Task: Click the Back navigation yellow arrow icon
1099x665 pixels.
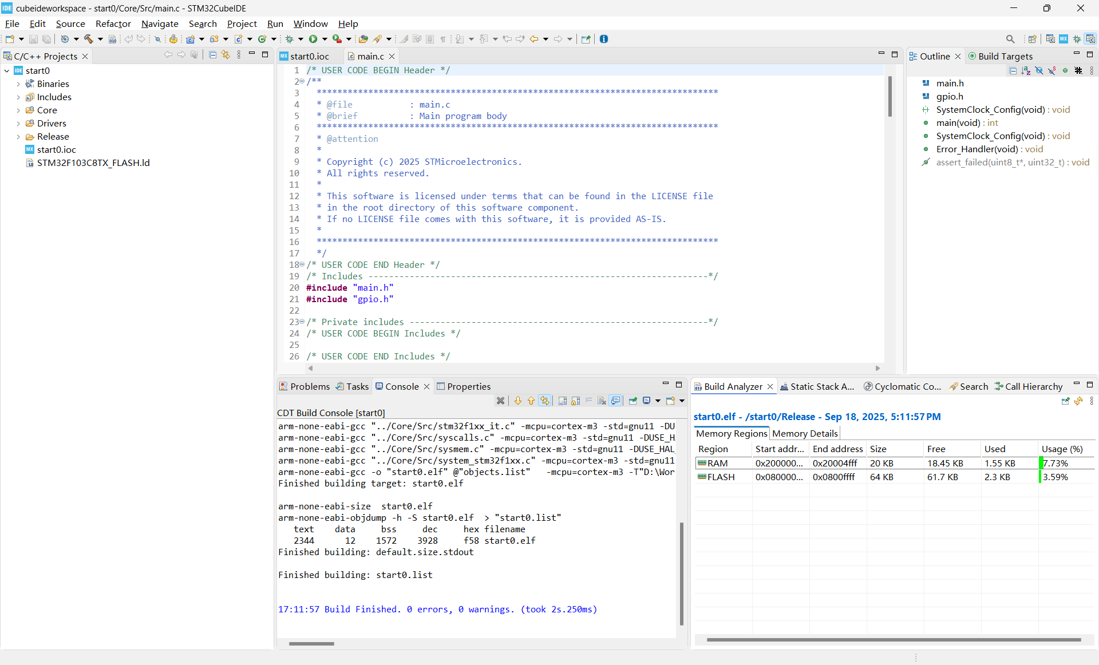Action: tap(534, 39)
